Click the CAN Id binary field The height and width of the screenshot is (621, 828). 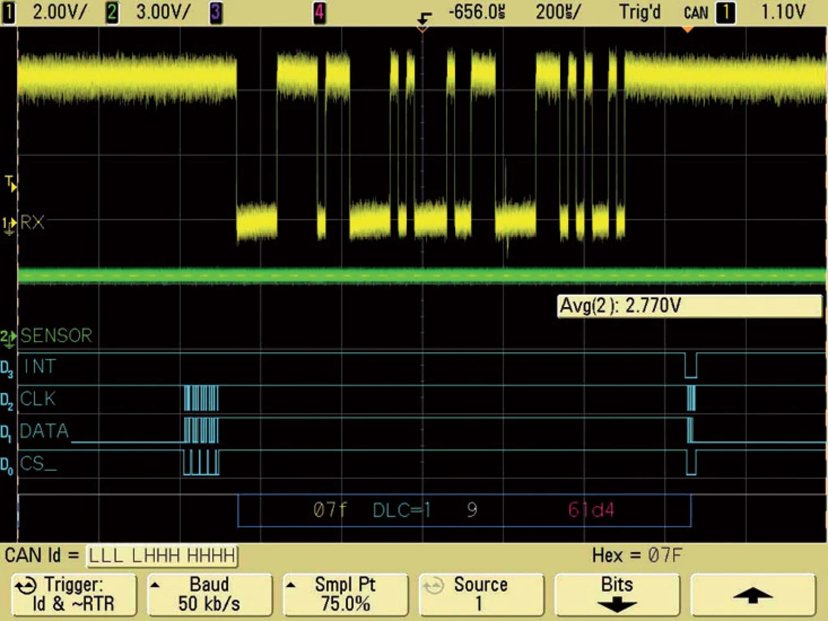pos(162,556)
